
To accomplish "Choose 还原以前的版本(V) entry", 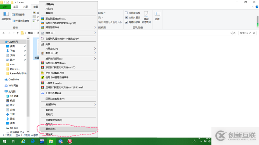I will click(55, 99).
